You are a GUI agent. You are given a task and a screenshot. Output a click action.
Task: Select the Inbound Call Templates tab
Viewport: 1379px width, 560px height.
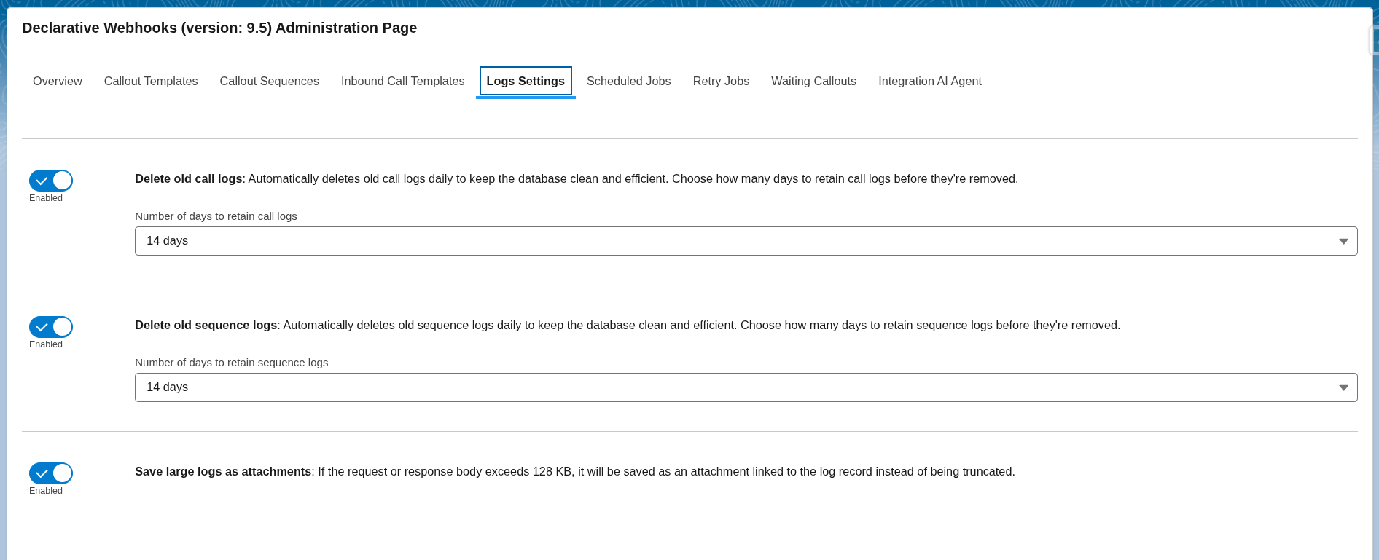402,82
